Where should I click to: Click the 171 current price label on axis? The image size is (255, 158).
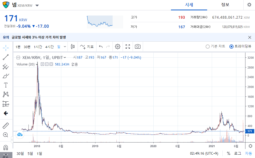pyautogui.click(x=250, y=131)
